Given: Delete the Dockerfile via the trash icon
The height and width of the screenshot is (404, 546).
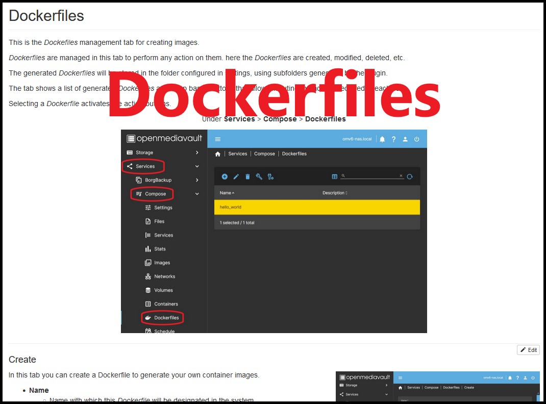Looking at the screenshot, I should (x=247, y=176).
